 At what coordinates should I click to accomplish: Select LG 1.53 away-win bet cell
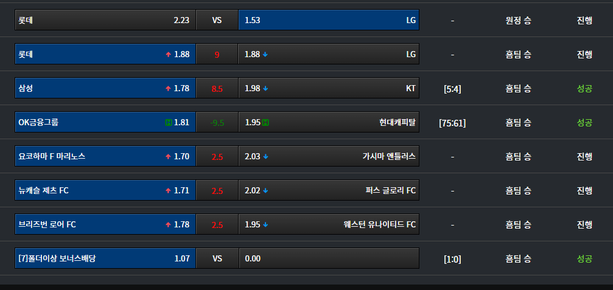tap(329, 20)
